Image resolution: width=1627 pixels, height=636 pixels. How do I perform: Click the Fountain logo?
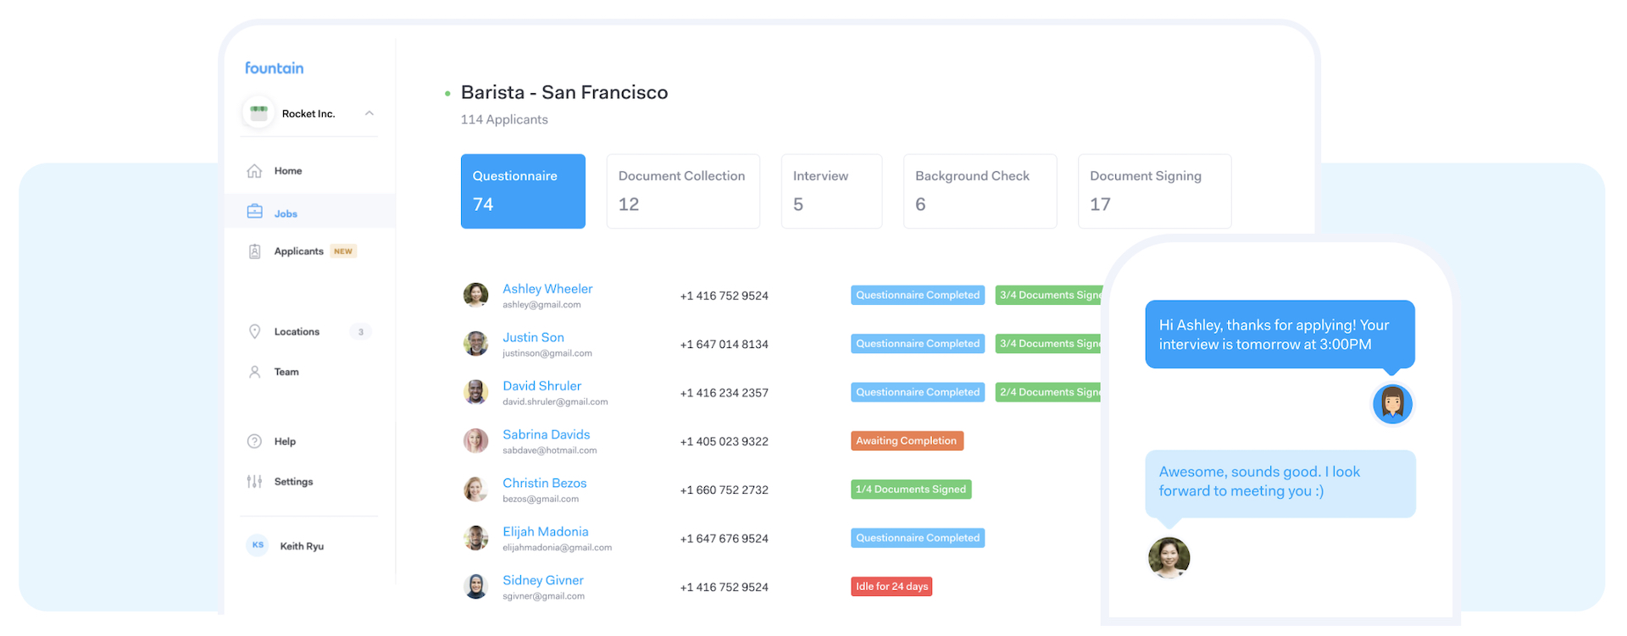click(x=274, y=68)
